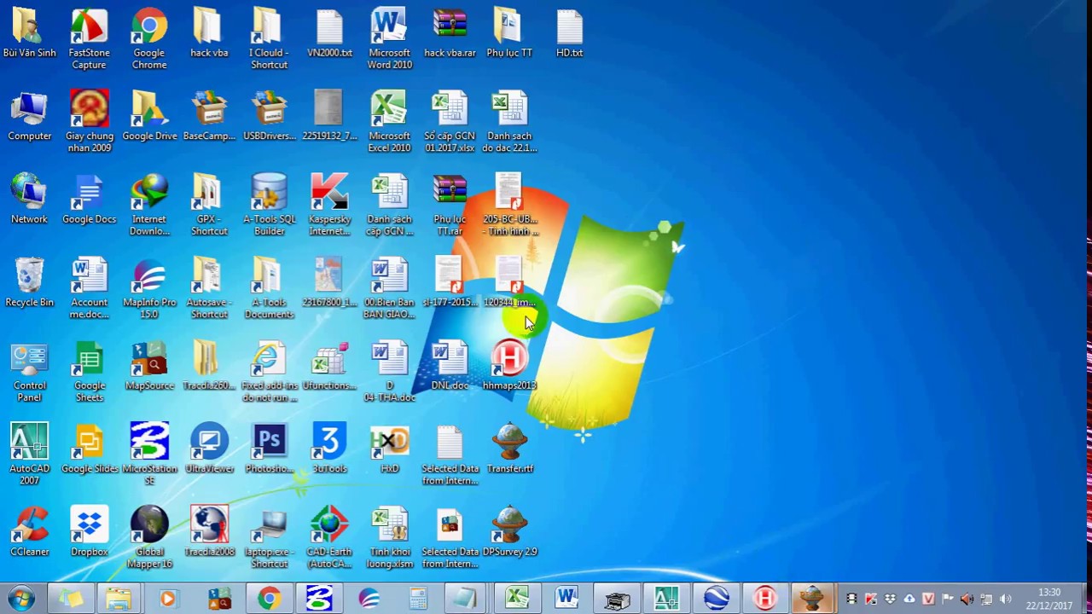This screenshot has width=1092, height=614.
Task: Open Google Earth from the taskbar
Action: pyautogui.click(x=716, y=599)
